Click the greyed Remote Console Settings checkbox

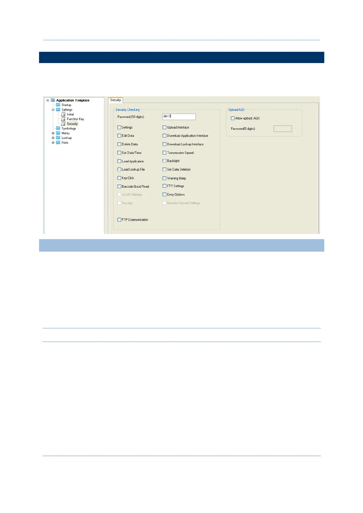164,203
